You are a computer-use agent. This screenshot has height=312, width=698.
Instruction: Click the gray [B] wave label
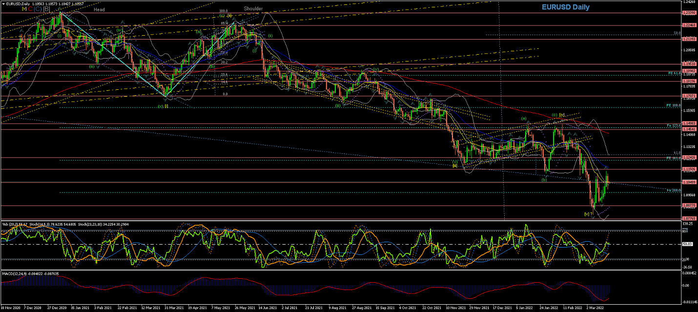[46, 9]
